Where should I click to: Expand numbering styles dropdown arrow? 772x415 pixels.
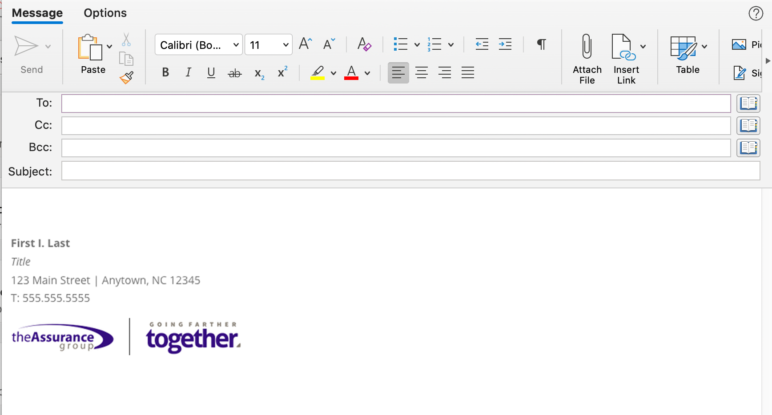(x=451, y=44)
